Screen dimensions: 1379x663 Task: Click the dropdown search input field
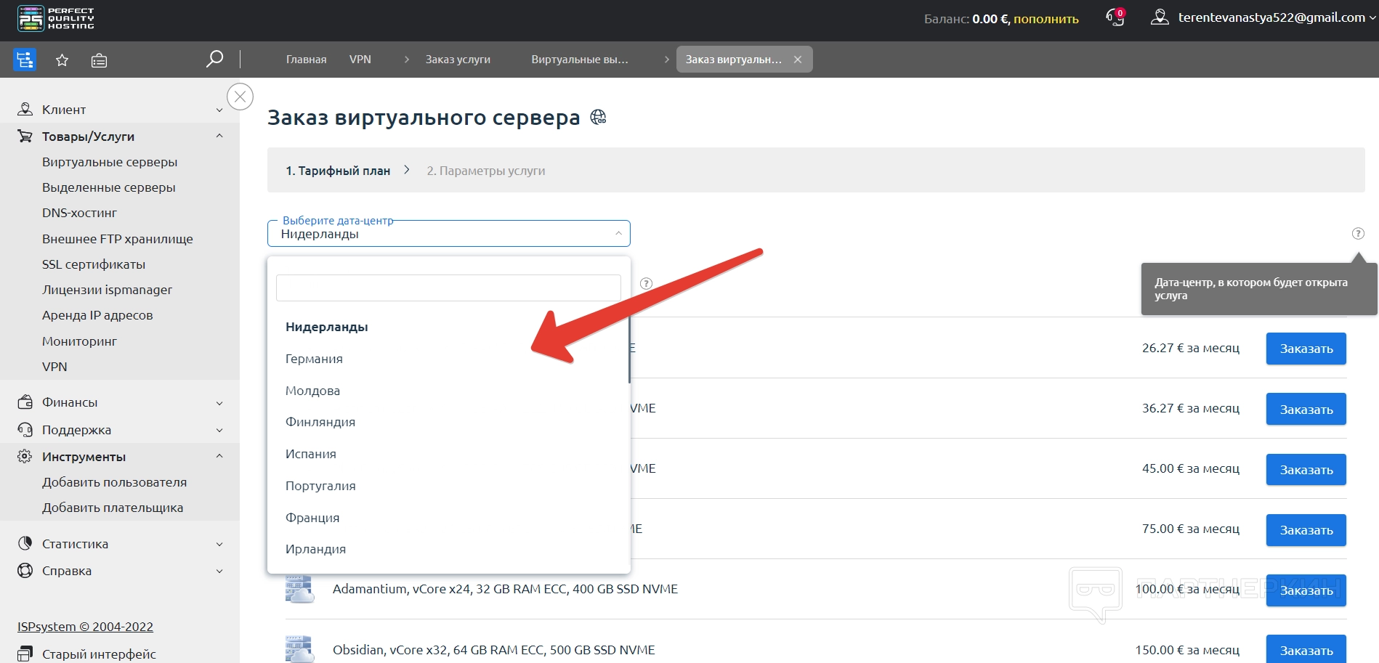pyautogui.click(x=448, y=288)
